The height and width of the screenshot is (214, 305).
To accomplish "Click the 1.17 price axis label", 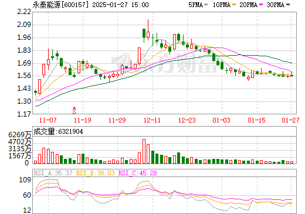I will 24,114.
